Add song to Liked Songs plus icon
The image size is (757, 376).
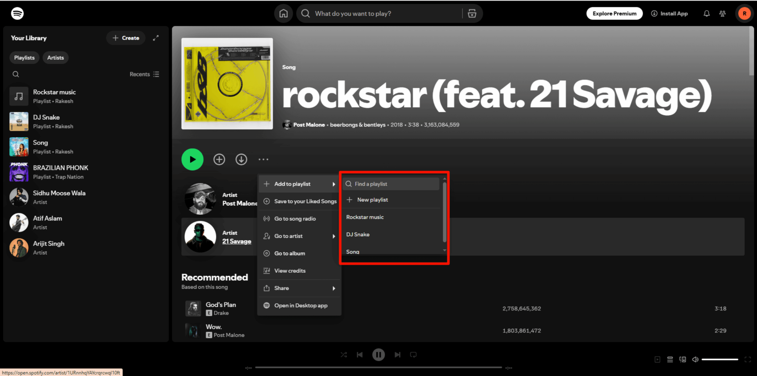[x=219, y=159]
